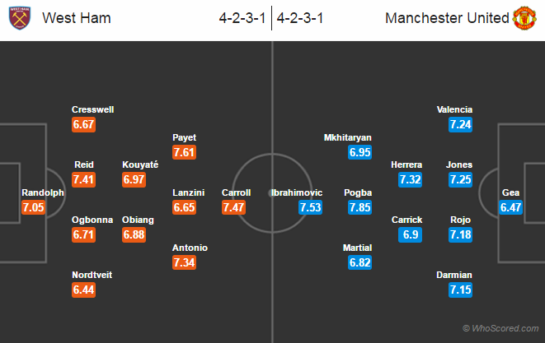Click the Manchester United club crest
This screenshot has height=343, width=545.
pos(524,18)
